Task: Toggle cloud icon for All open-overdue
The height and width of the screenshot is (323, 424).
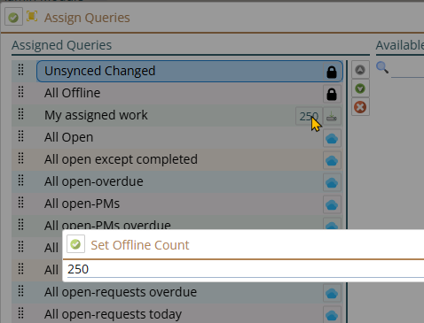Action: pos(332,182)
